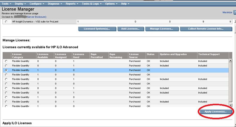
Task: Click the selected radio button in highlighted row
Action: [6, 70]
